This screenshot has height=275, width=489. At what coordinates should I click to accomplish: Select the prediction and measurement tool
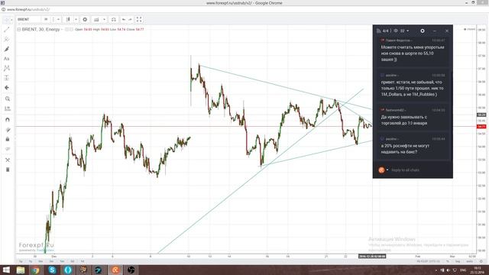(7, 78)
